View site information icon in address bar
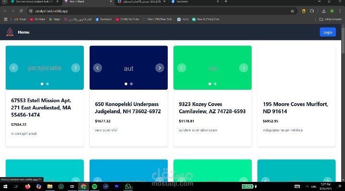The height and width of the screenshot is (191, 345). (31, 11)
